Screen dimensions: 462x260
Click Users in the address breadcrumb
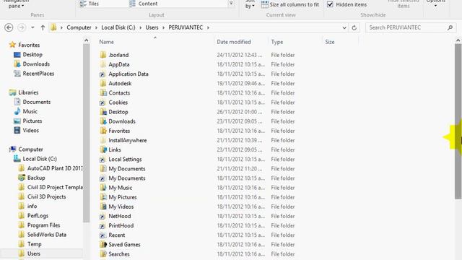pos(152,27)
